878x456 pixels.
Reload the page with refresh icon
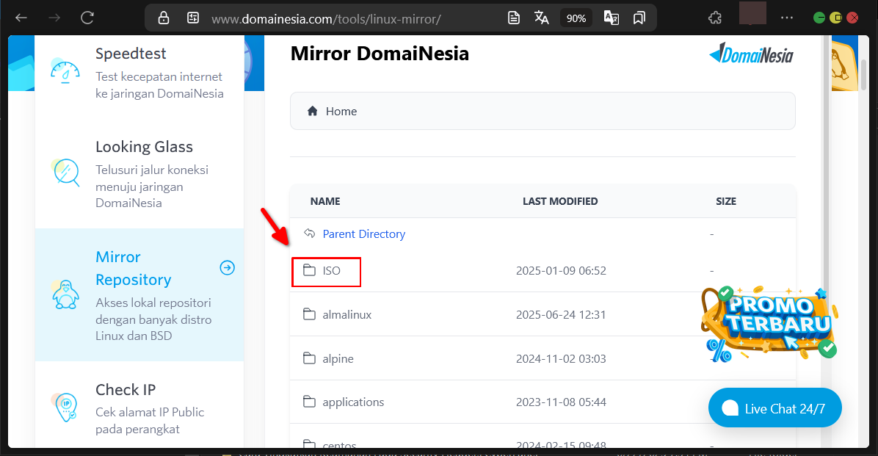tap(87, 18)
